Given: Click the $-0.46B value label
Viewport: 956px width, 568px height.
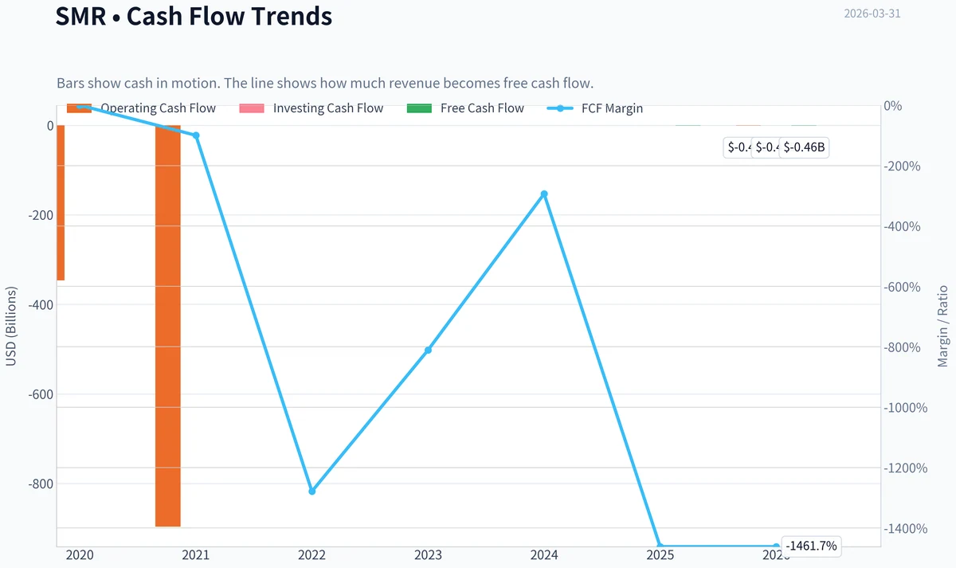Looking at the screenshot, I should pyautogui.click(x=804, y=147).
